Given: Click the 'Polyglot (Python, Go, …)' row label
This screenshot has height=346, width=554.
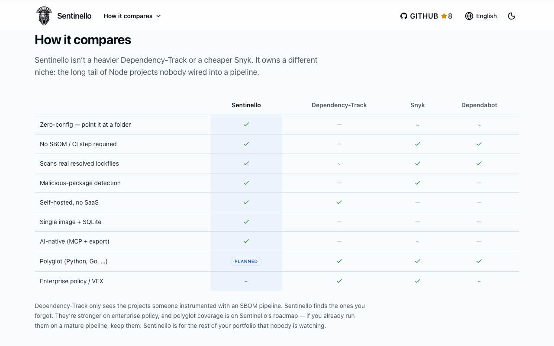Looking at the screenshot, I should pyautogui.click(x=74, y=261).
